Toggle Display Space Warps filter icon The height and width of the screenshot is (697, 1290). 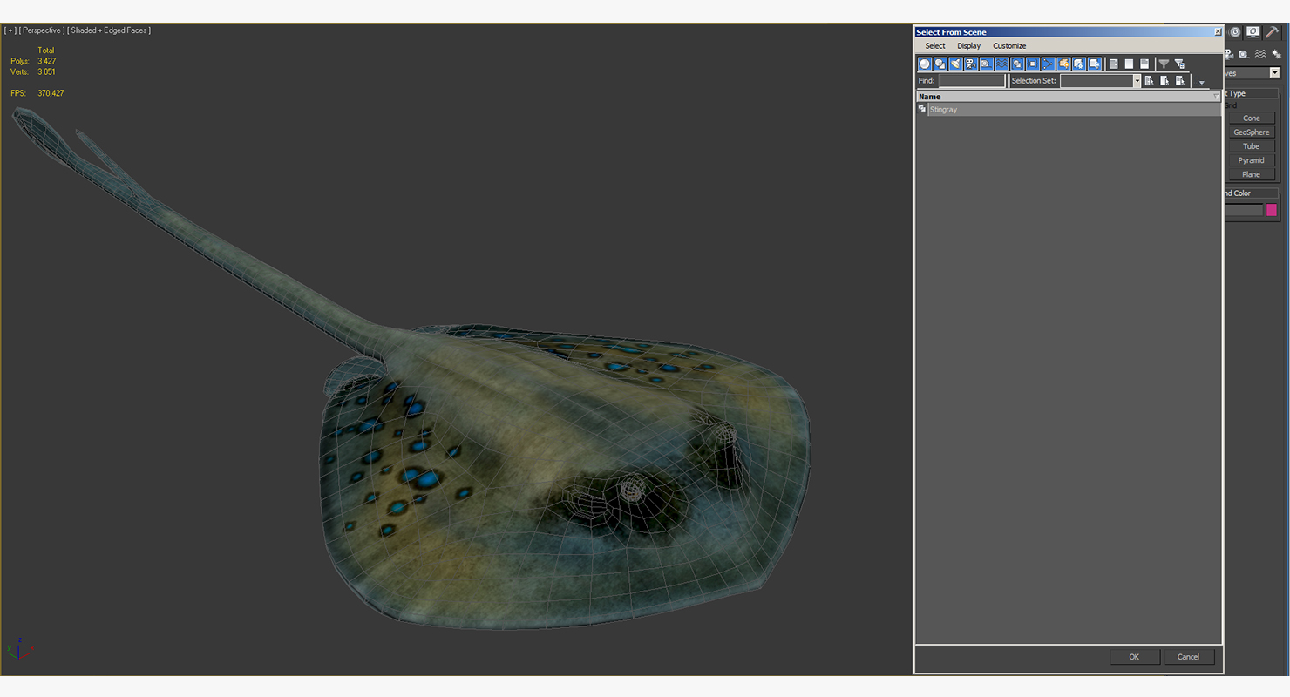click(1001, 64)
